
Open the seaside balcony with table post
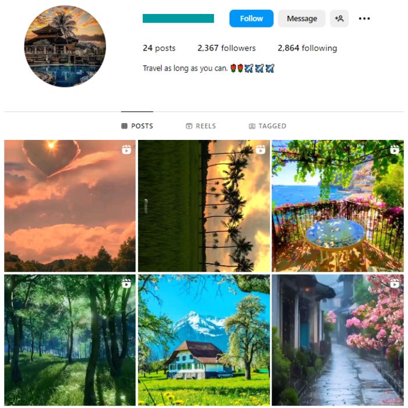[337, 206]
